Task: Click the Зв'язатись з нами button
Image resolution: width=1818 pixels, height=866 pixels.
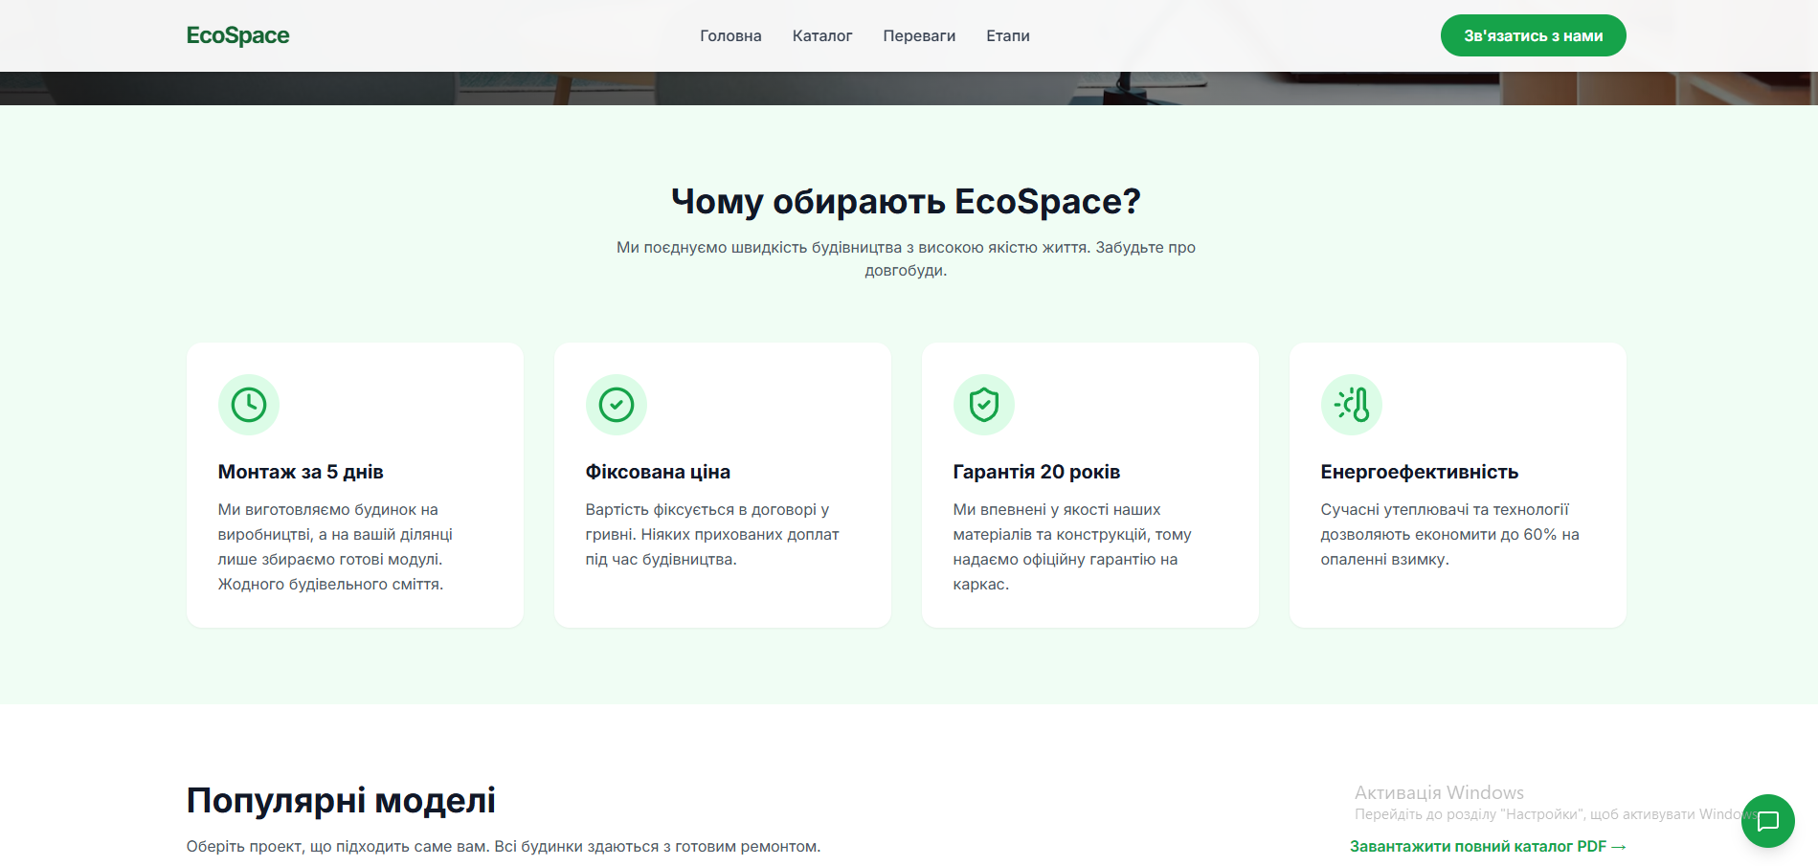Action: pyautogui.click(x=1533, y=35)
